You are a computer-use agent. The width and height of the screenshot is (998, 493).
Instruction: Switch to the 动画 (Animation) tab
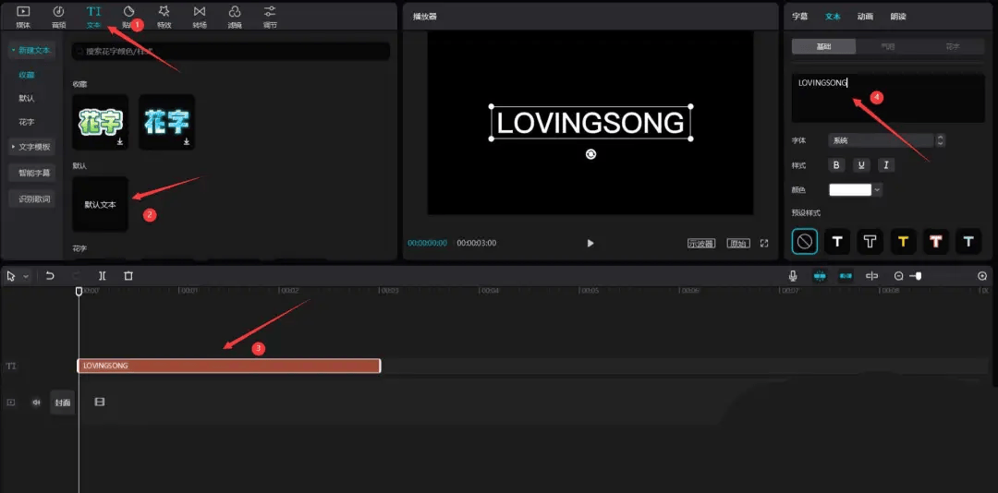click(865, 16)
